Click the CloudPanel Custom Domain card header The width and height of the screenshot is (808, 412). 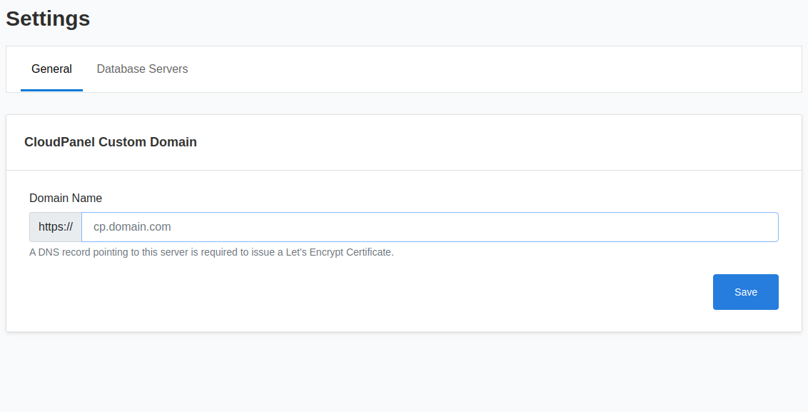(111, 141)
